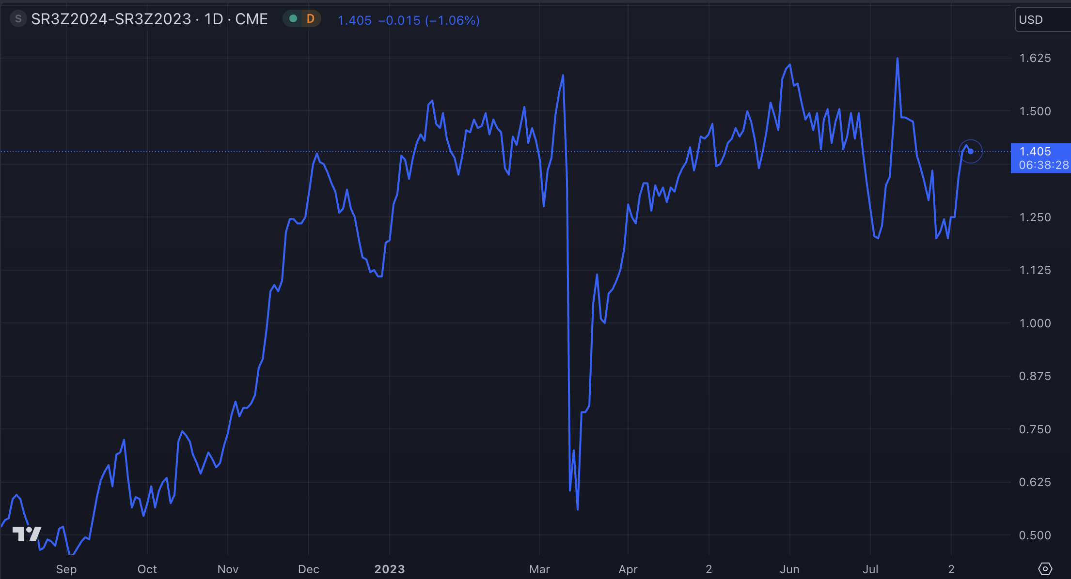The width and height of the screenshot is (1071, 579).
Task: Open the CME exchange selector
Action: point(251,18)
